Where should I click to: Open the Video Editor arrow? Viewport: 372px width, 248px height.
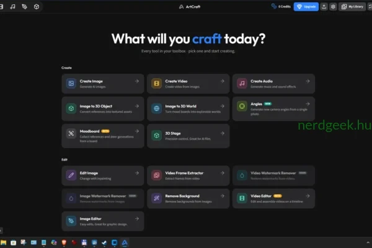pyautogui.click(x=308, y=196)
